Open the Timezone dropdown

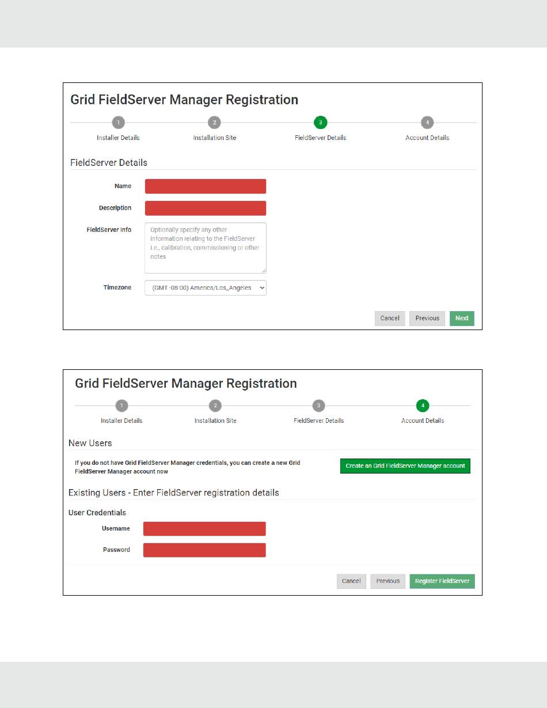pos(206,287)
